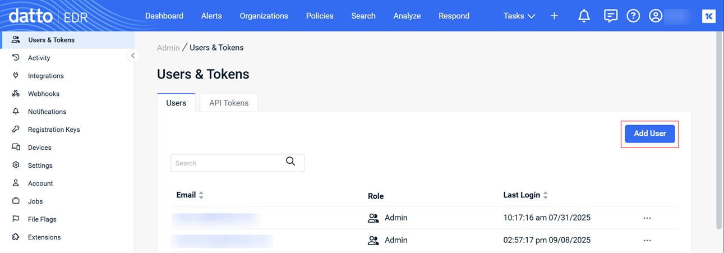Open the user profile icon
Viewport: 724px width, 253px height.
click(x=656, y=16)
